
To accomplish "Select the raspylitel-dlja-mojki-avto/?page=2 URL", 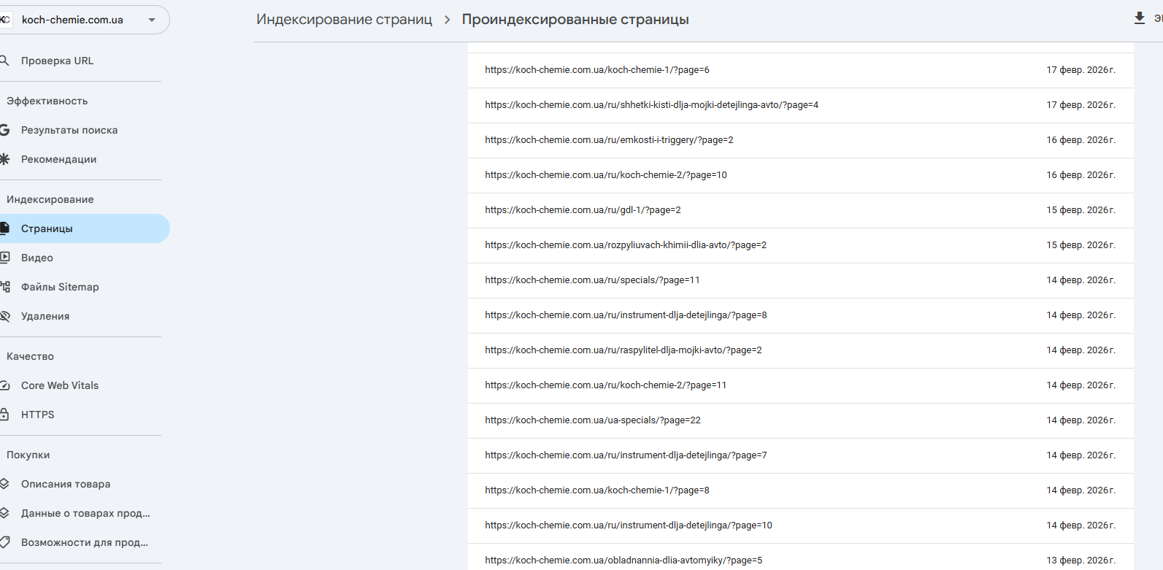I will [623, 350].
